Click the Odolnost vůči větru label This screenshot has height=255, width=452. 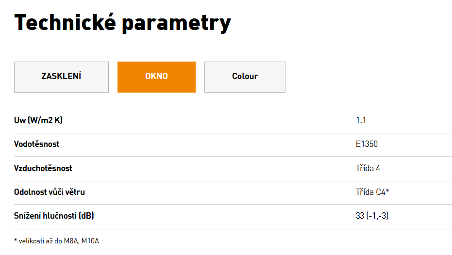click(50, 192)
